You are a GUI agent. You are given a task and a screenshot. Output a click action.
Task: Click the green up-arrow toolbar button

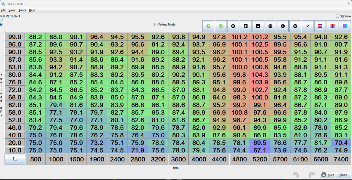click(x=208, y=26)
